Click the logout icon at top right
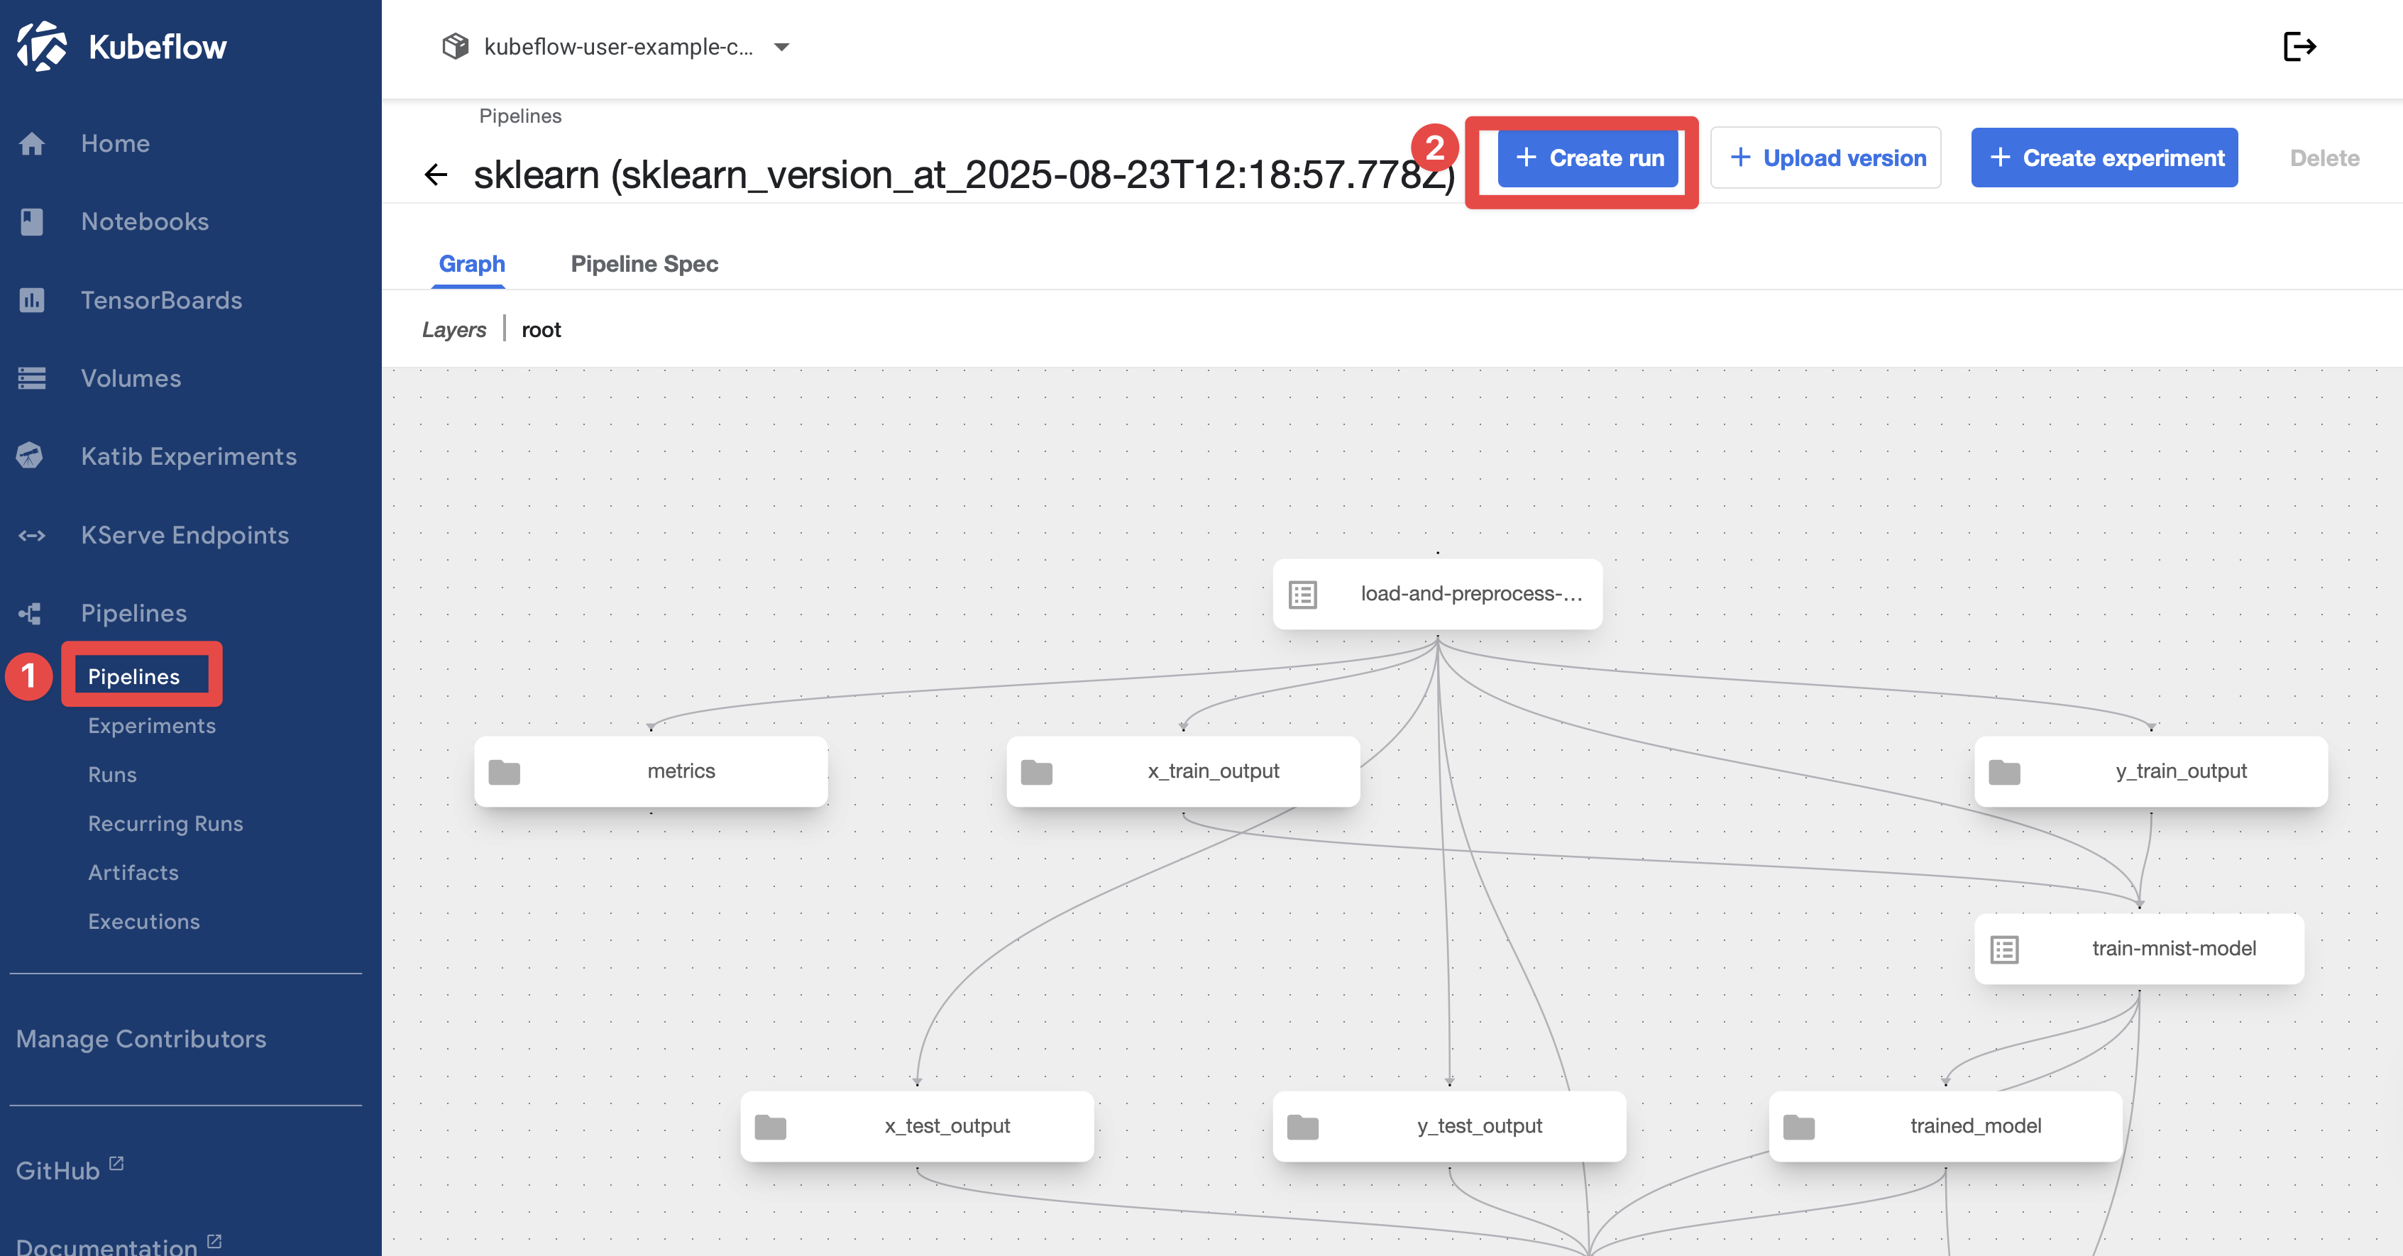2403x1256 pixels. coord(2299,47)
